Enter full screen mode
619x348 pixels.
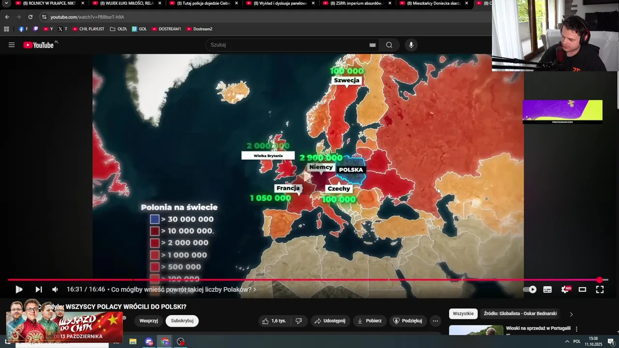600,290
